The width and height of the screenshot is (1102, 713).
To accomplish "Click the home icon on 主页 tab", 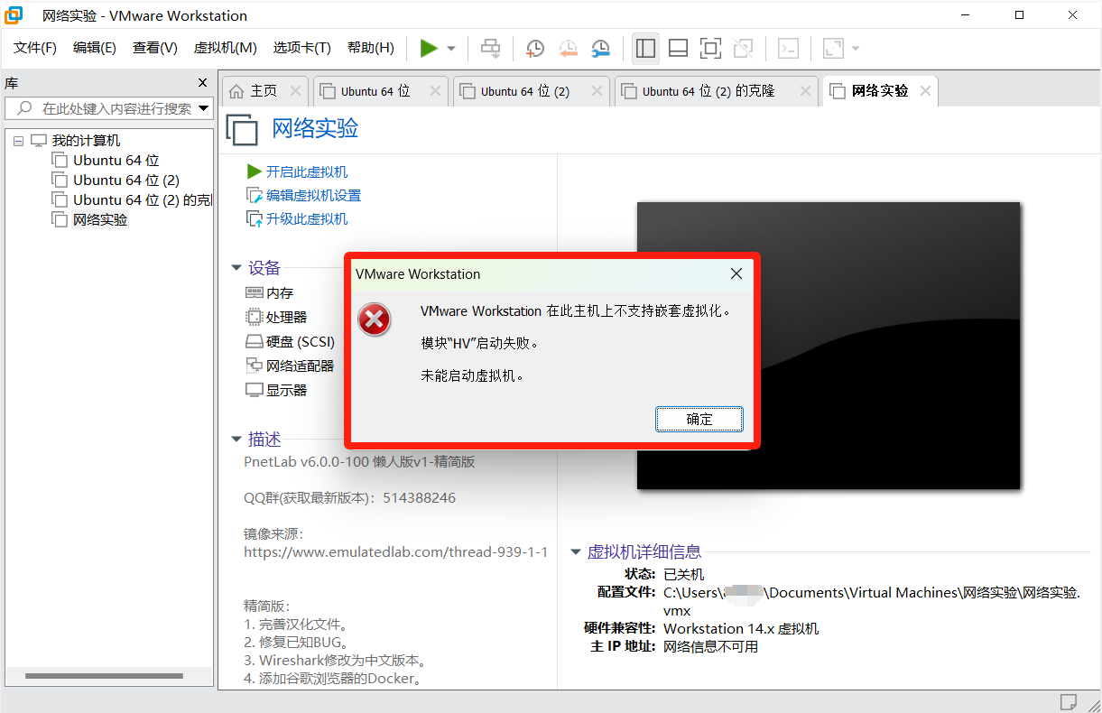I will tap(236, 91).
